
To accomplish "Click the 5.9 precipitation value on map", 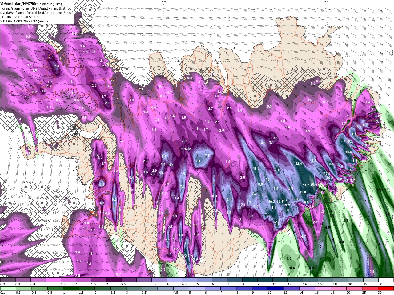I will coord(367,201).
